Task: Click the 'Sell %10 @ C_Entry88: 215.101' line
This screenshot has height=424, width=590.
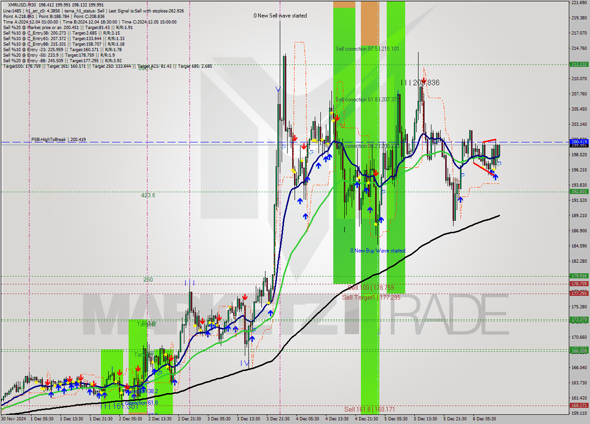Action: click(x=64, y=44)
